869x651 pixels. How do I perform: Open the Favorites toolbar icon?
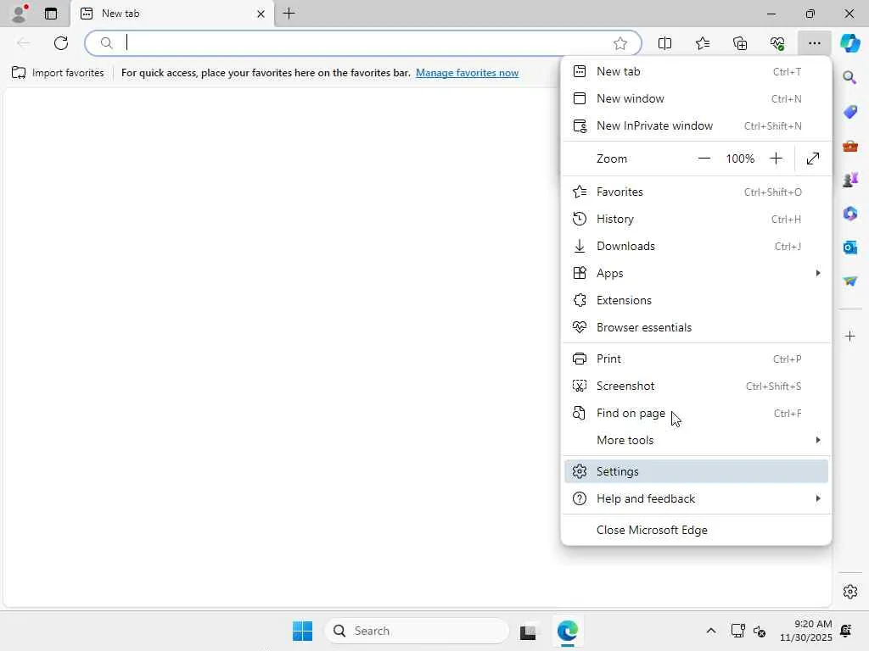702,43
